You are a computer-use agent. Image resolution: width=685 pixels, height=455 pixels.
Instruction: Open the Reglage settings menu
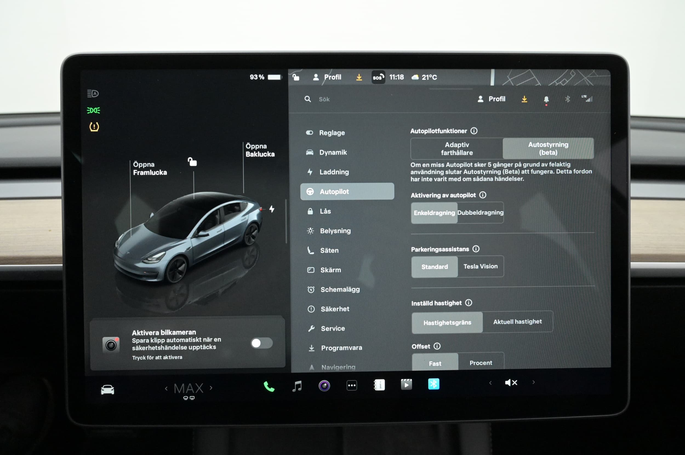coord(347,133)
